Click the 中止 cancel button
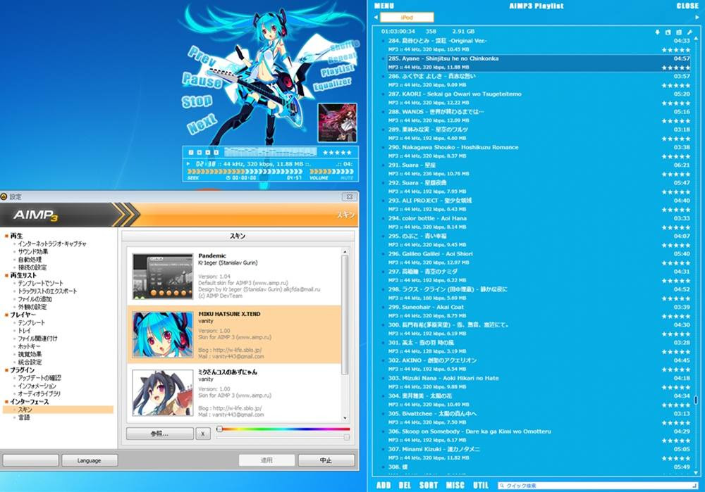Viewport: 705px width, 492px height. click(x=326, y=460)
